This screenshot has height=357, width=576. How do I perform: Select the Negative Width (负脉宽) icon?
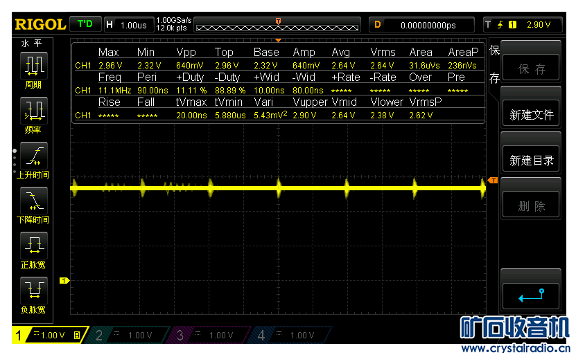click(33, 290)
